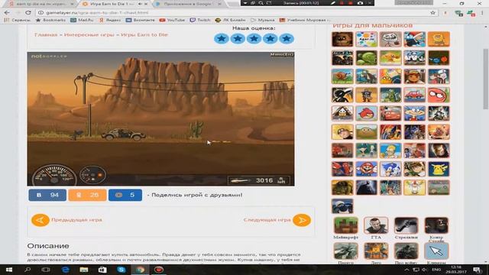Open the Контр Страйк category tile
This screenshot has height=275, width=489.
pos(436,226)
